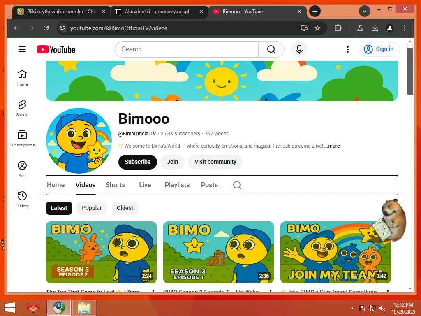The image size is (421, 316).
Task: Open the YouTube hamburger guide menu
Action: [22, 49]
